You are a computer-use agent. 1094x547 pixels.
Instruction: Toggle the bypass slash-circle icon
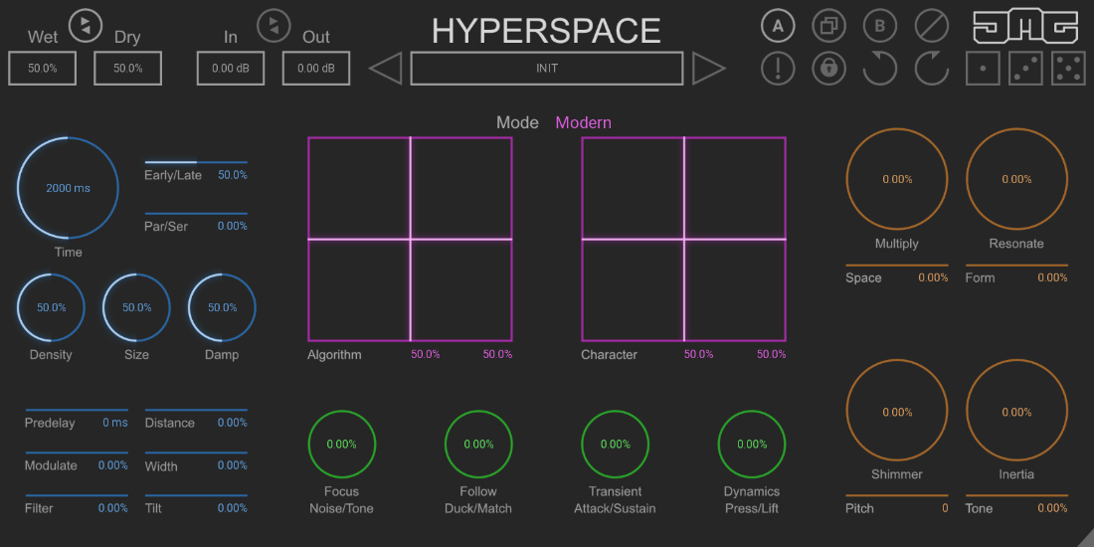(930, 25)
